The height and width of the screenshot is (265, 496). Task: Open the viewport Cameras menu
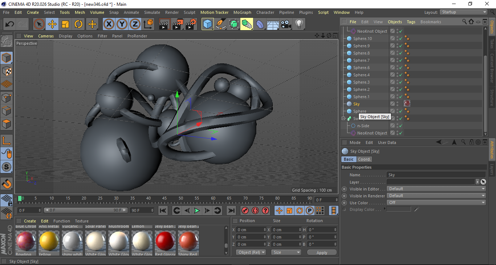[x=46, y=36]
